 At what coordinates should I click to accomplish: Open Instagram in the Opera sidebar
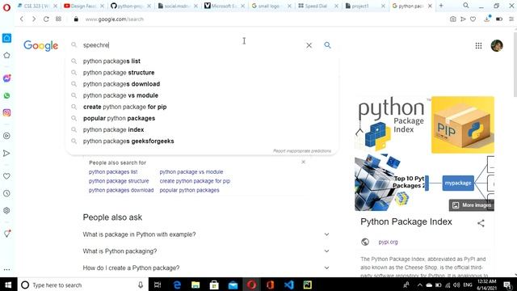click(6, 113)
